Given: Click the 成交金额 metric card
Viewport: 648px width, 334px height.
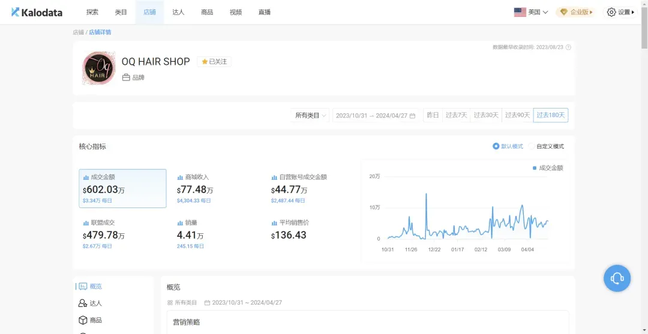Looking at the screenshot, I should coord(122,188).
